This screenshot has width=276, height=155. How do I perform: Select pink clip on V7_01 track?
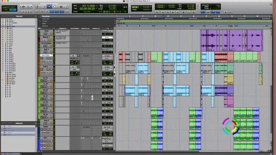click(x=229, y=102)
